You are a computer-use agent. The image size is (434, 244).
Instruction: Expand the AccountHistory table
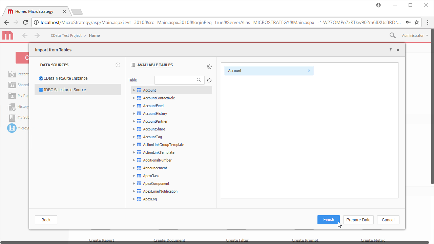[x=134, y=114]
